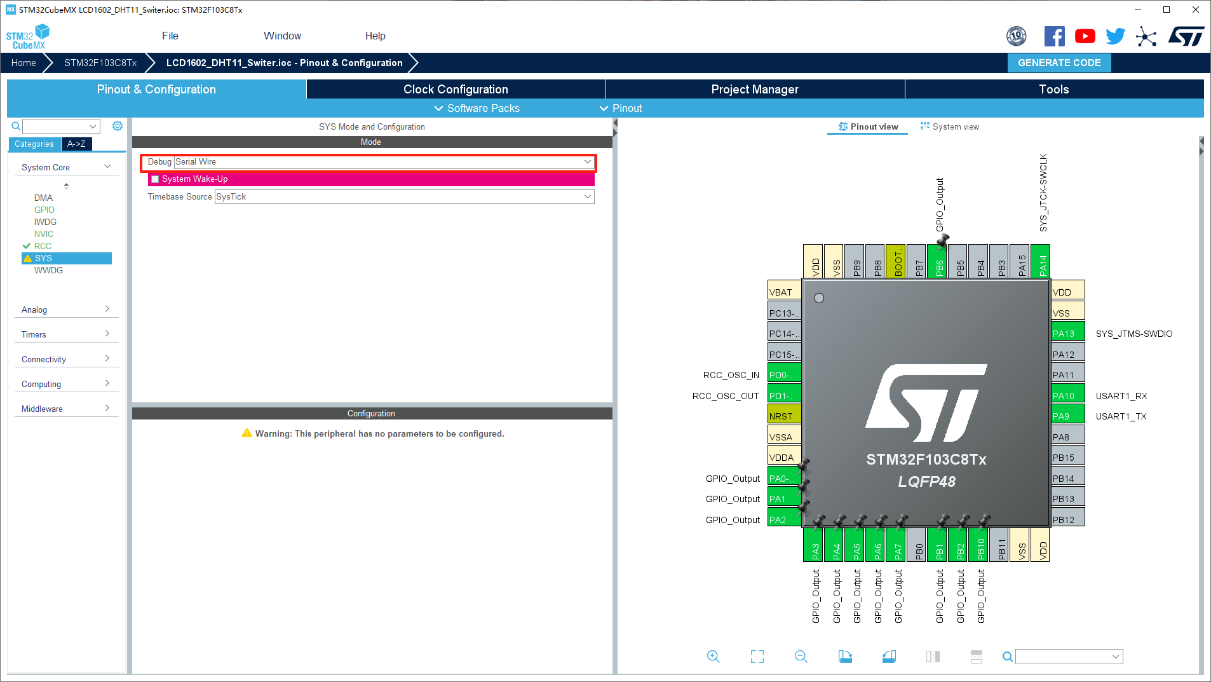The width and height of the screenshot is (1211, 682).
Task: Select RCC in System Core list
Action: (x=43, y=246)
